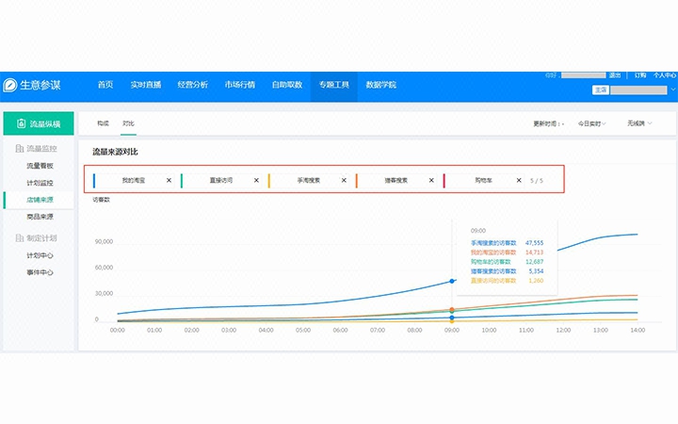678x424 pixels.
Task: Open 计划监控 in the sidebar
Action: [x=40, y=183]
